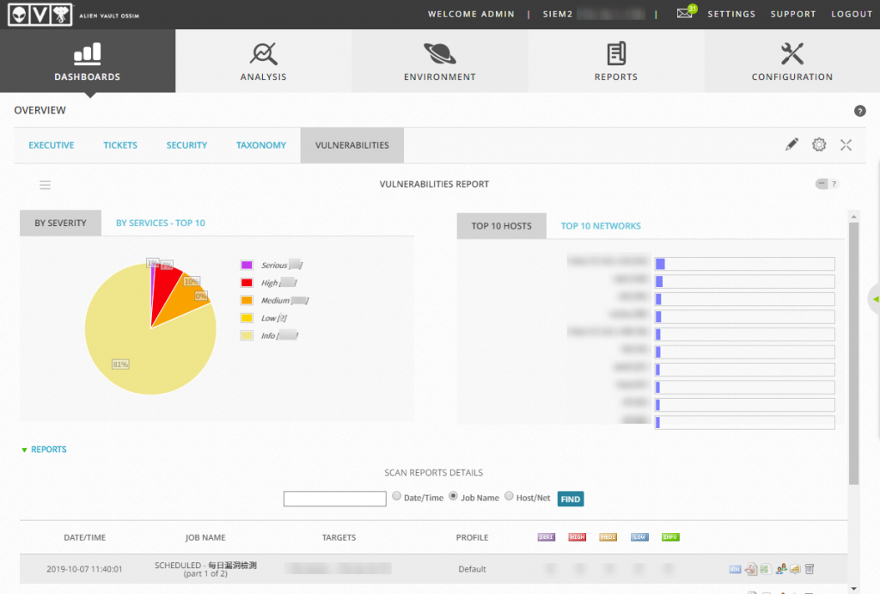Image resolution: width=880 pixels, height=594 pixels.
Task: Open the hamburger menu beside Vulnerabilities Report
Action: click(x=46, y=185)
